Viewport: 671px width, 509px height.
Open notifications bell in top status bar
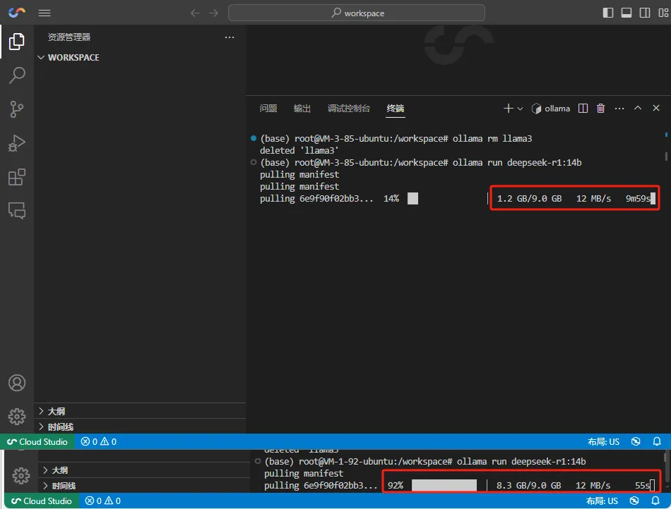[x=657, y=441]
